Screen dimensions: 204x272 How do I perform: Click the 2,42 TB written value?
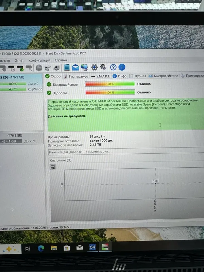96,144
